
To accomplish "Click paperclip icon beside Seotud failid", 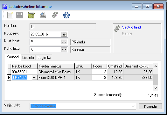I will [117, 29].
